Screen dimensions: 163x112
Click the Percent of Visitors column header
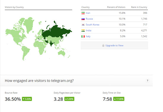116,7
